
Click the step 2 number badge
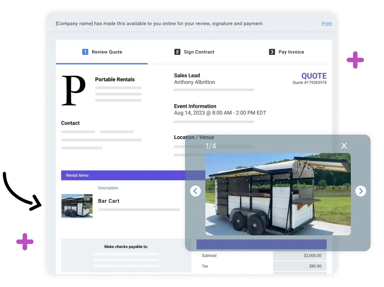177,52
